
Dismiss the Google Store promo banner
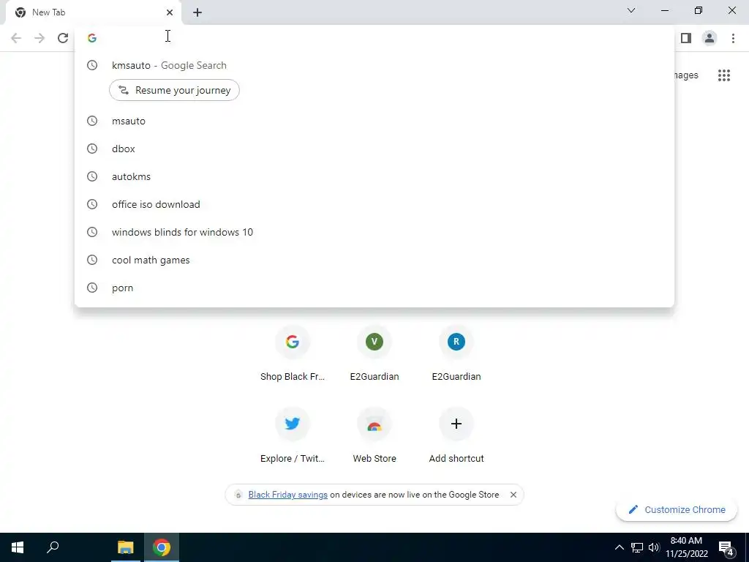513,495
